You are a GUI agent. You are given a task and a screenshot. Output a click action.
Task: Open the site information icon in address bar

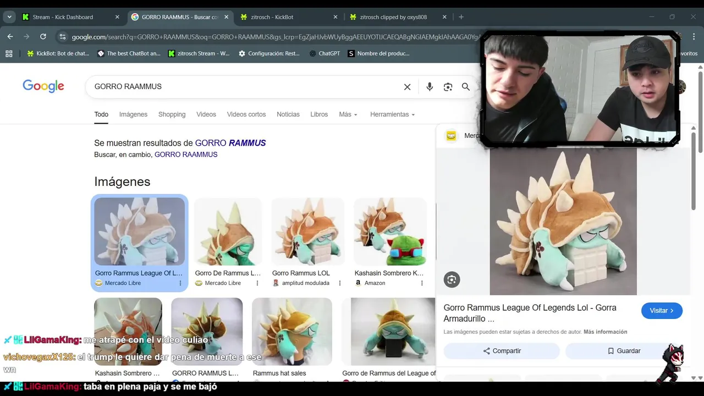(x=62, y=37)
